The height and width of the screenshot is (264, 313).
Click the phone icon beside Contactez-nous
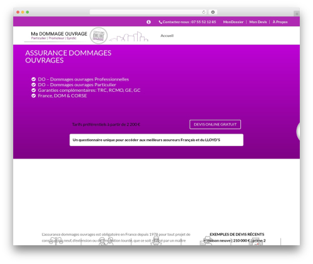point(160,22)
